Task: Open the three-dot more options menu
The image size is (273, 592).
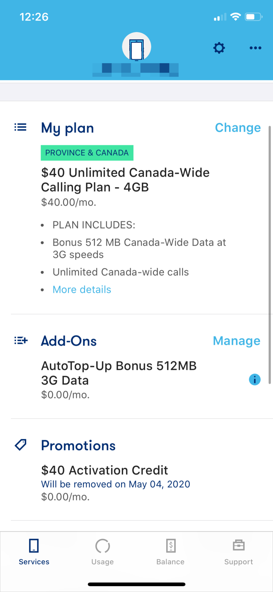Action: [x=255, y=48]
